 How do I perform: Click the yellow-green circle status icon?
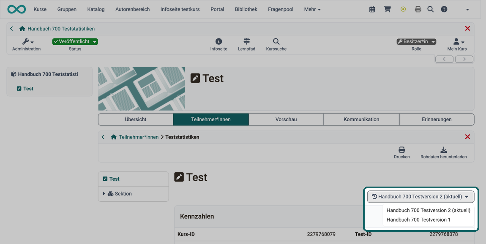(403, 9)
